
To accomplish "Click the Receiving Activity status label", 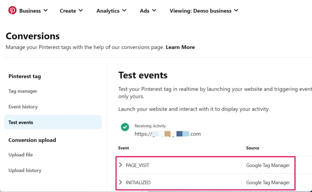I will tap(150, 126).
